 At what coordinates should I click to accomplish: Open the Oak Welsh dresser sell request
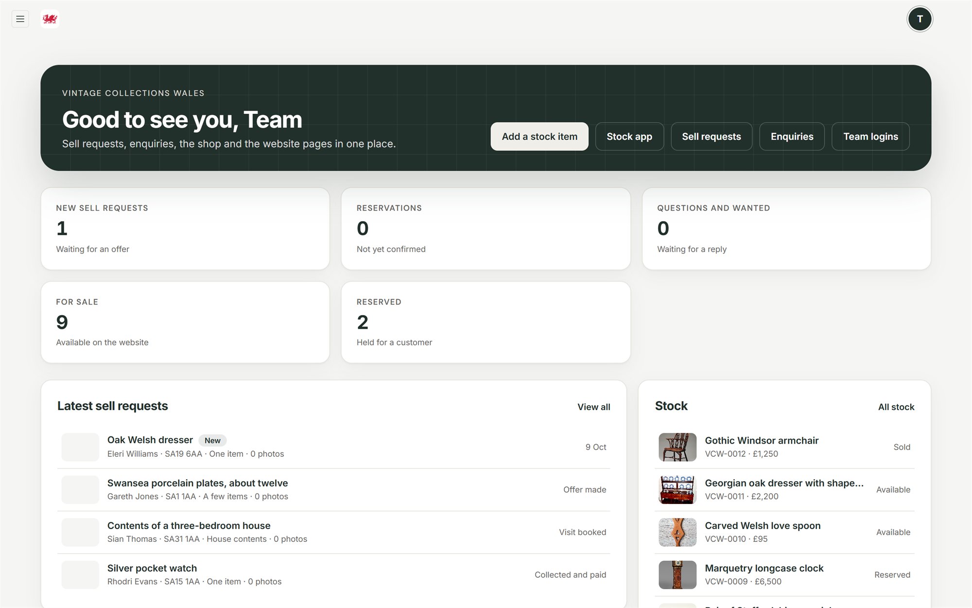tap(334, 447)
